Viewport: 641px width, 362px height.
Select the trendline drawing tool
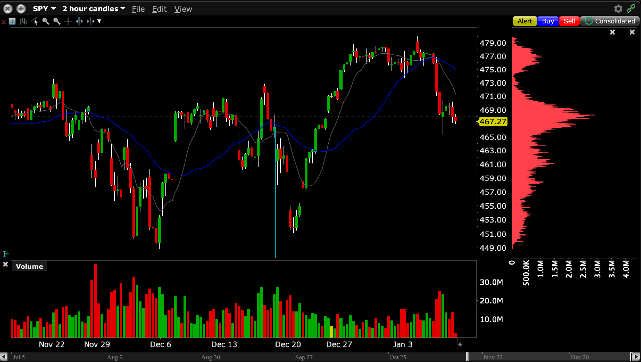tap(35, 21)
